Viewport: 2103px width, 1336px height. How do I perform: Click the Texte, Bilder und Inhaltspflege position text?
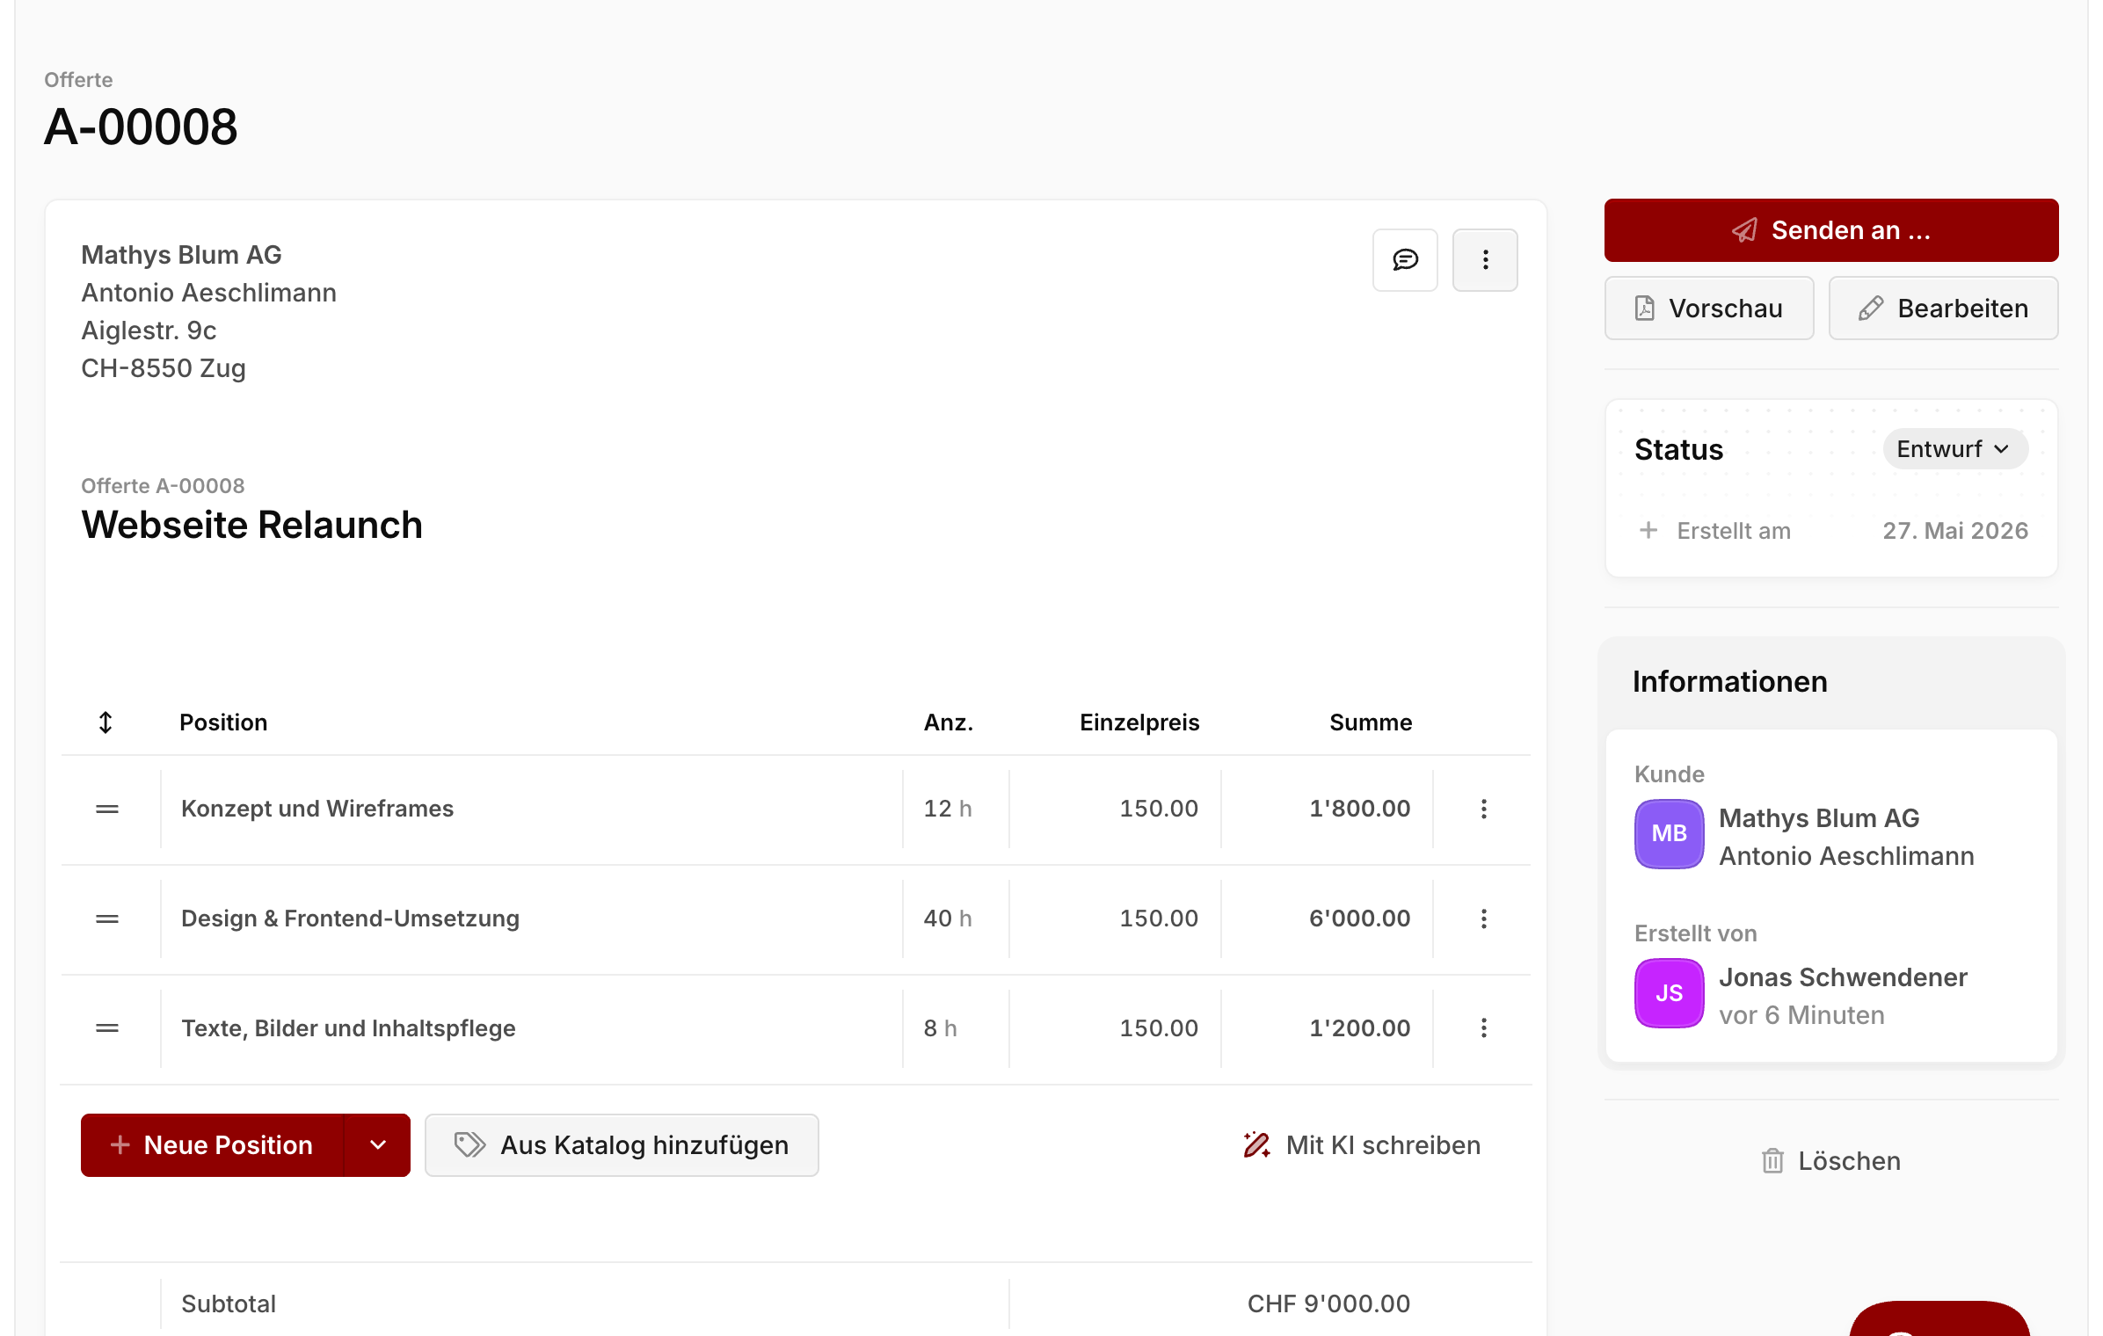click(x=348, y=1027)
